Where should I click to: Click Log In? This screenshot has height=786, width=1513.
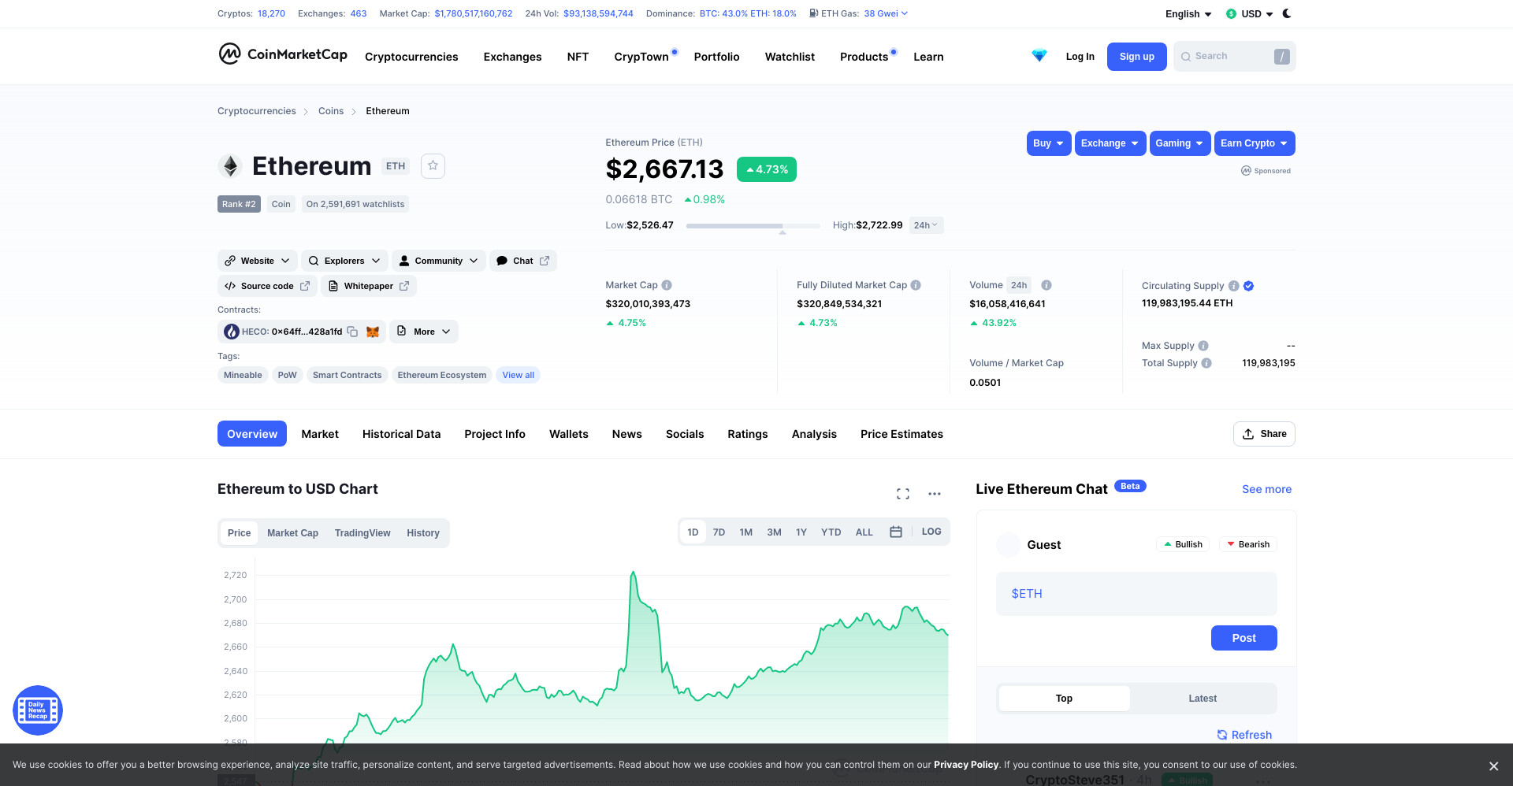coord(1080,57)
